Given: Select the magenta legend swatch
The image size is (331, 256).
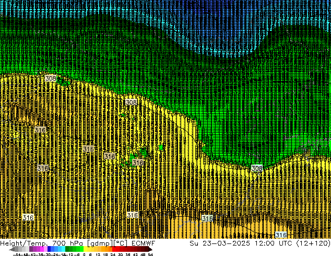Looking at the screenshot, I should coord(42,249).
